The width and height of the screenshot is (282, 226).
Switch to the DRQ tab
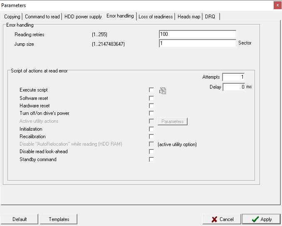click(210, 17)
